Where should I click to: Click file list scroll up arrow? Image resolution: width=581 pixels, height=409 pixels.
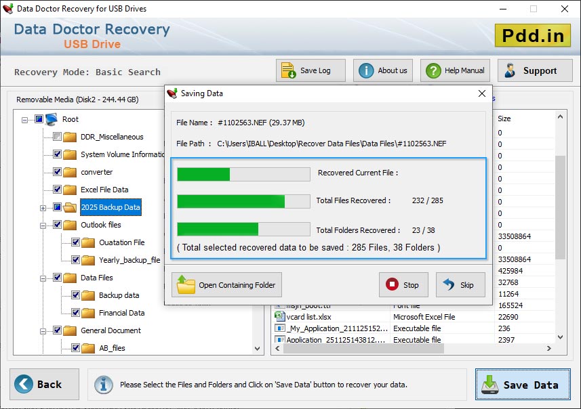560,117
